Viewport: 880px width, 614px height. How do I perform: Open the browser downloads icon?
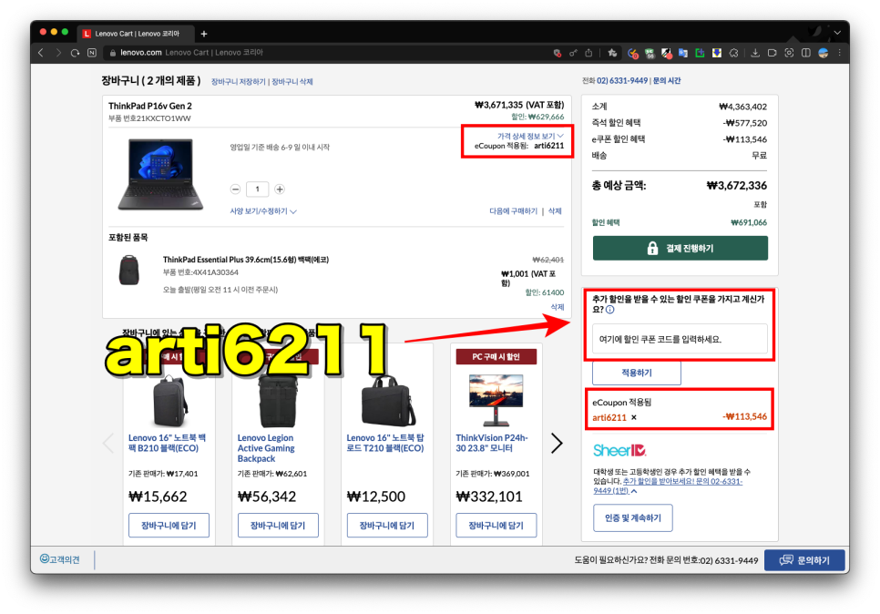[755, 53]
